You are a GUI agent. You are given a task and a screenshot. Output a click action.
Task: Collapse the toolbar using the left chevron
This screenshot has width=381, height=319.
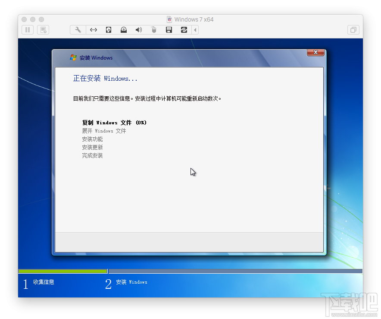[196, 30]
